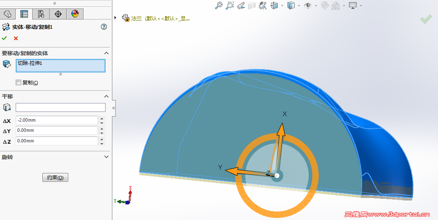Switch to the PropertyManager tab
The height and width of the screenshot is (220, 438).
coord(24,14)
